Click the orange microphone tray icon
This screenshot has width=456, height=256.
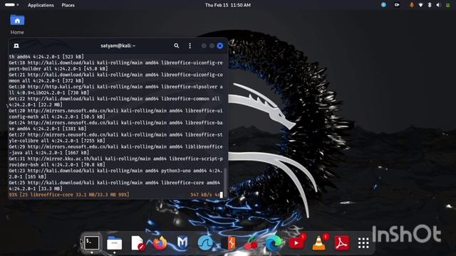click(x=412, y=5)
